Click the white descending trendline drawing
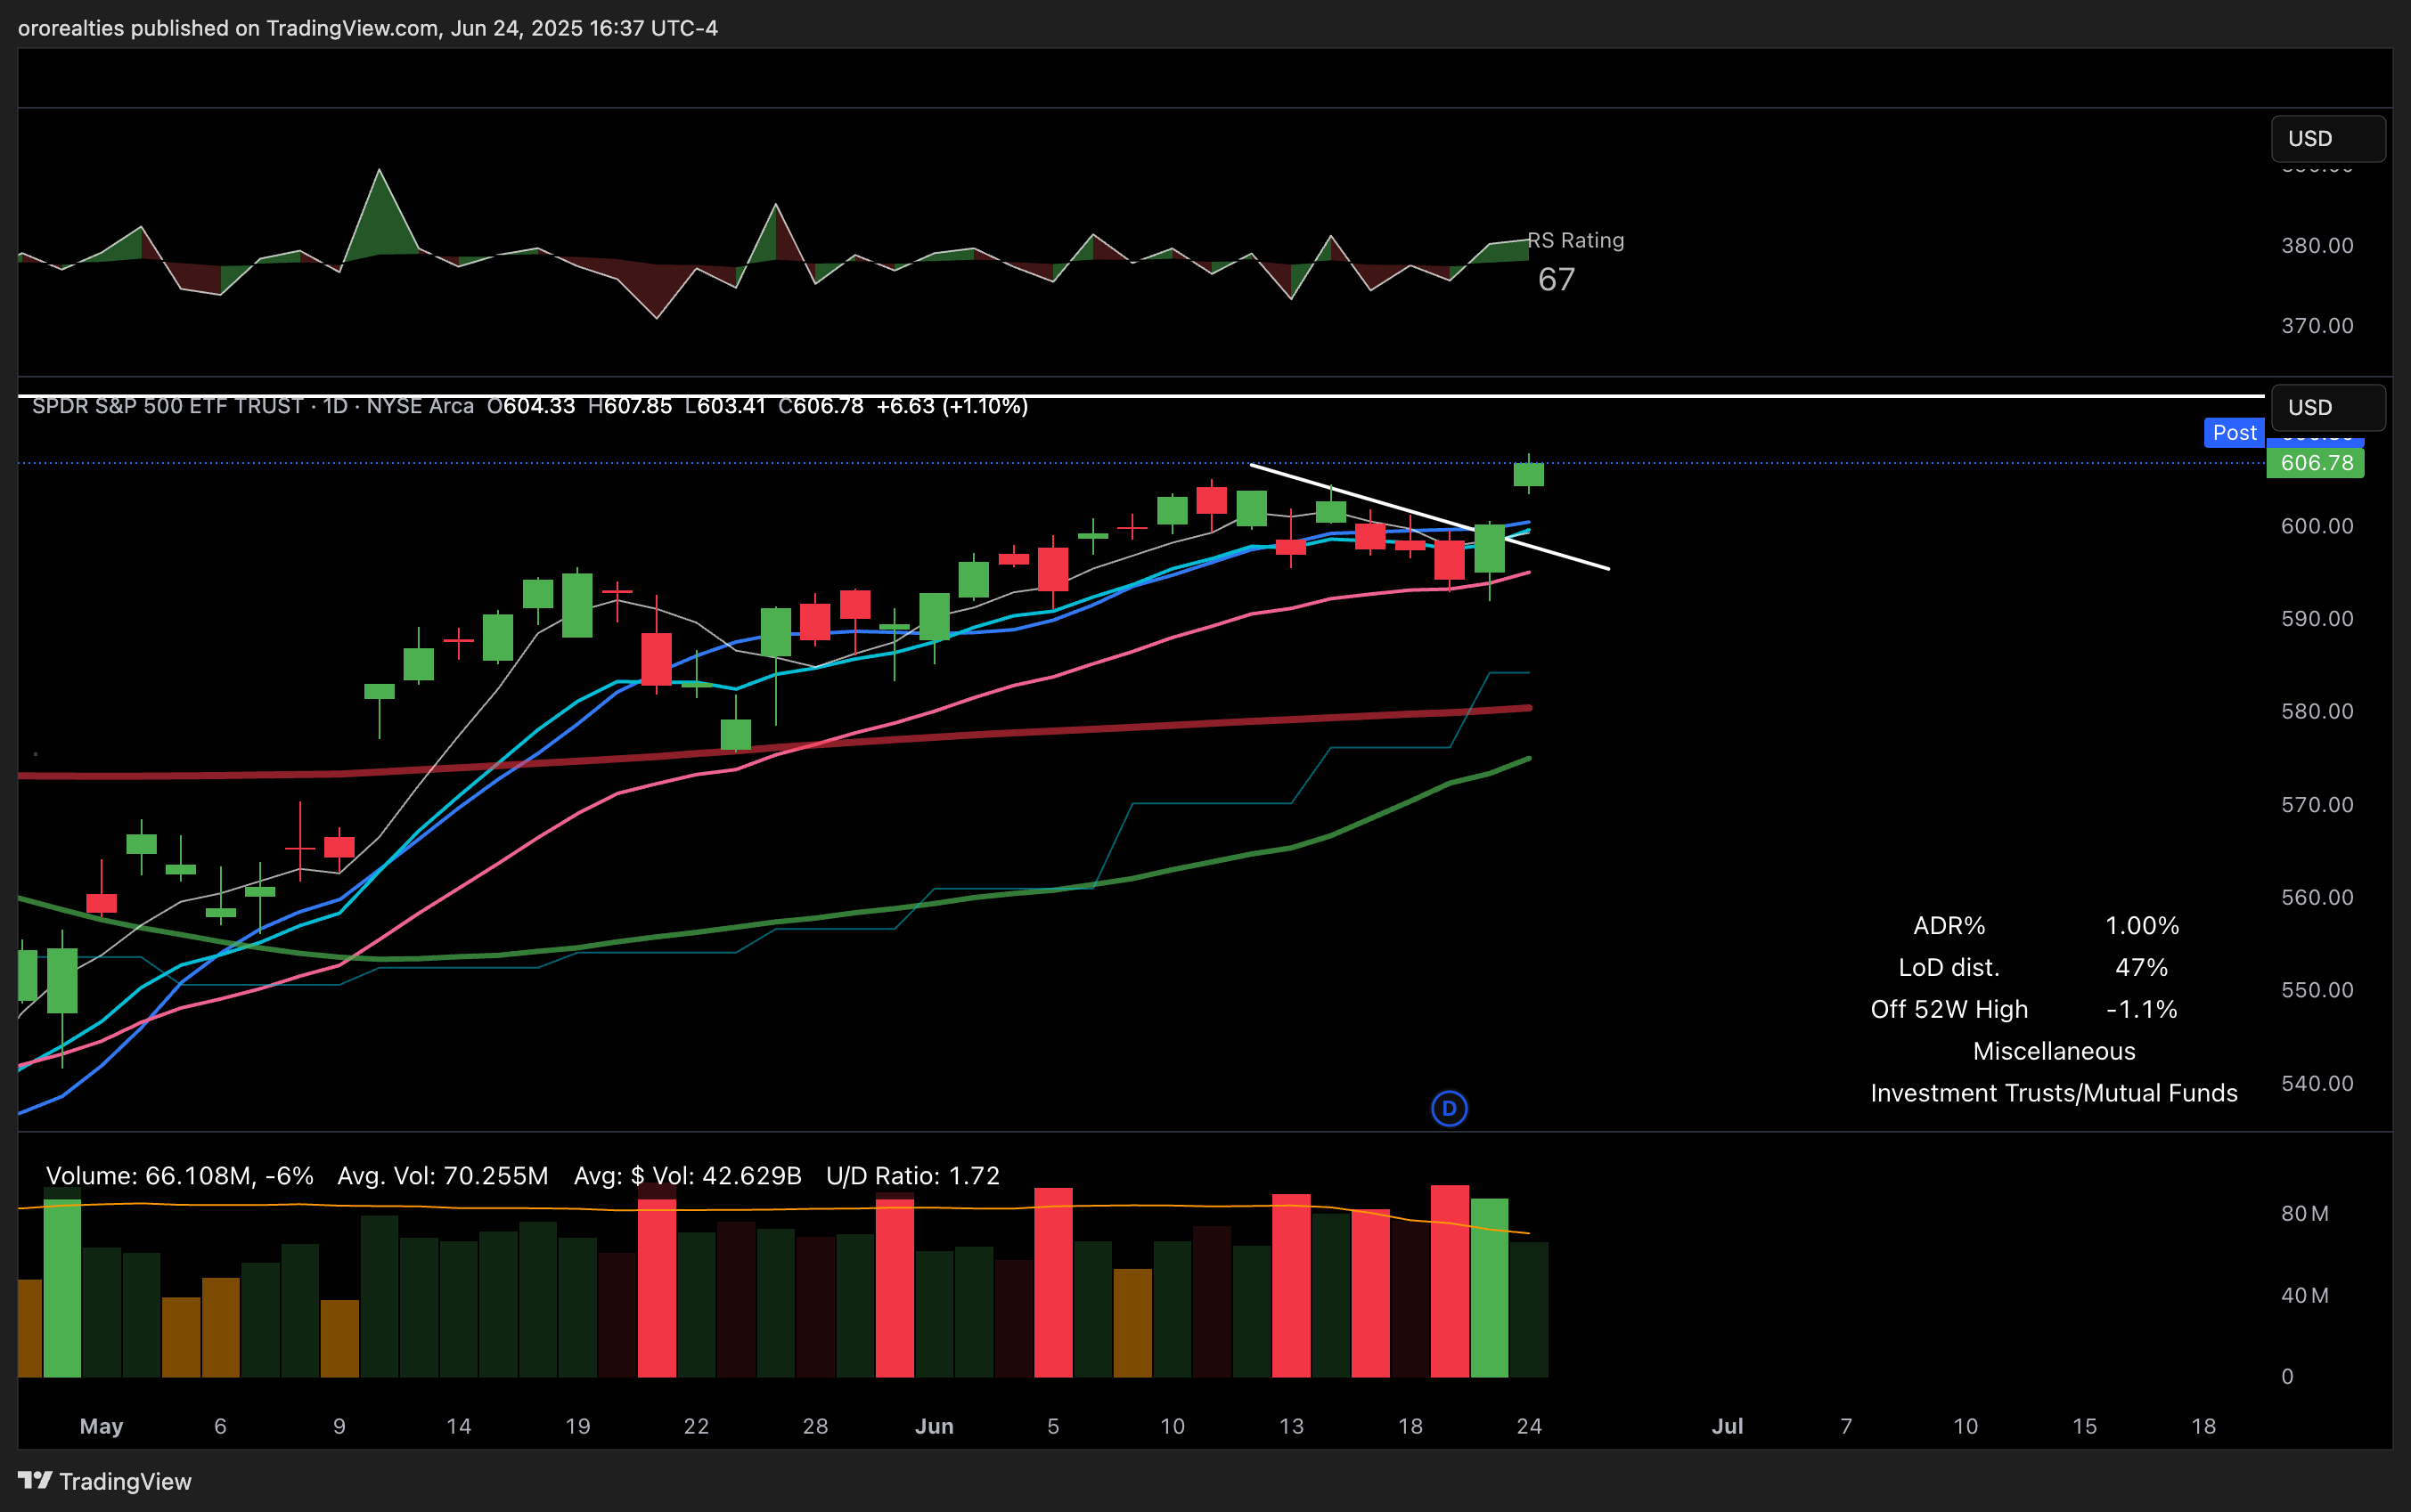The height and width of the screenshot is (1512, 2411). (x=1430, y=517)
